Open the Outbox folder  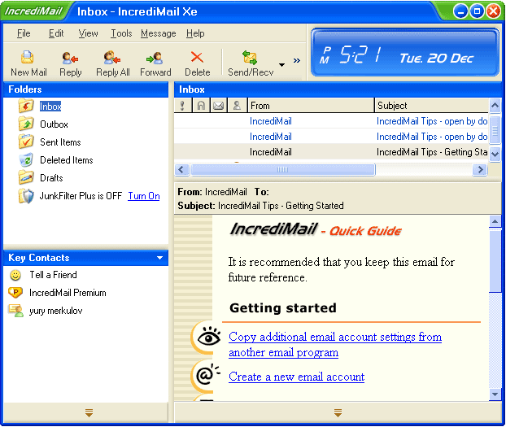click(54, 124)
